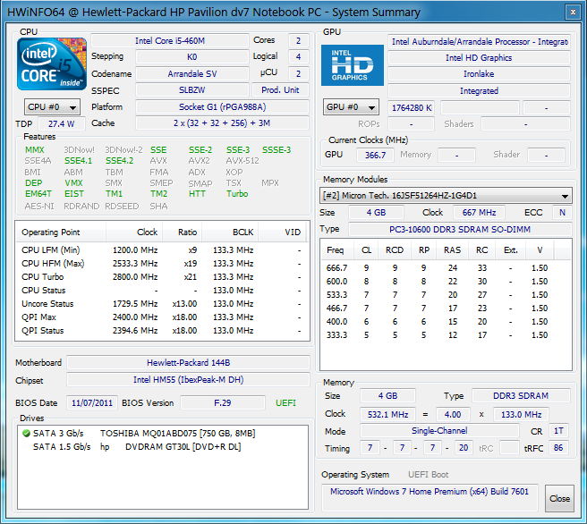Click the RCD column header

395,249
